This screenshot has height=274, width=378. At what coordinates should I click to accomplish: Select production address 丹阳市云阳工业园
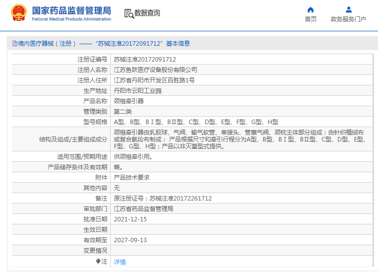click(x=137, y=91)
